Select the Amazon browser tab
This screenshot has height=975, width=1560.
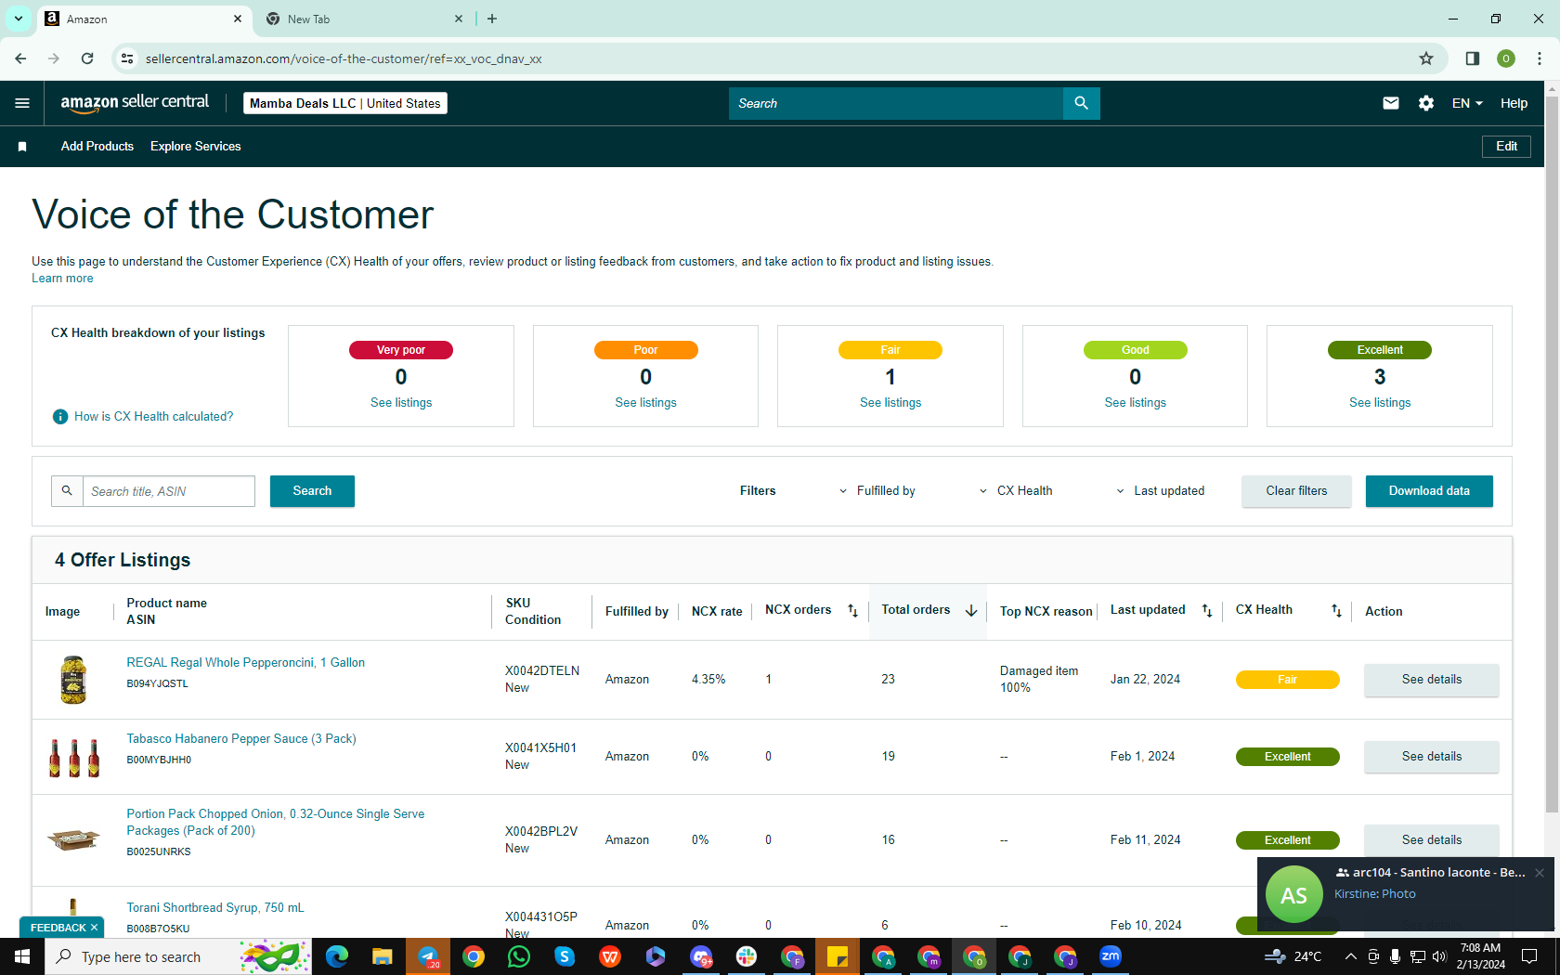(x=144, y=19)
